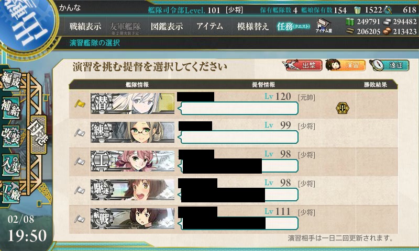Open 任務 quest menu
The width and height of the screenshot is (419, 251).
coord(293,26)
